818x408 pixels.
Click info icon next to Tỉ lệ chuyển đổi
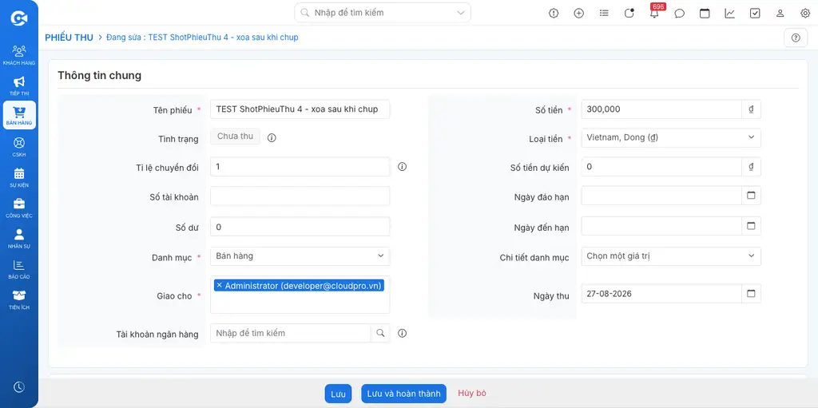[403, 166]
